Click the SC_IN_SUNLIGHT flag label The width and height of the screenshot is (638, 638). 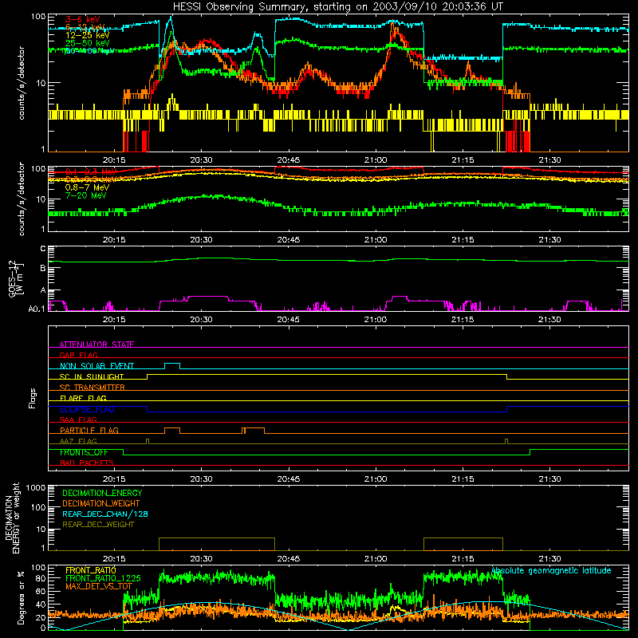tap(92, 376)
